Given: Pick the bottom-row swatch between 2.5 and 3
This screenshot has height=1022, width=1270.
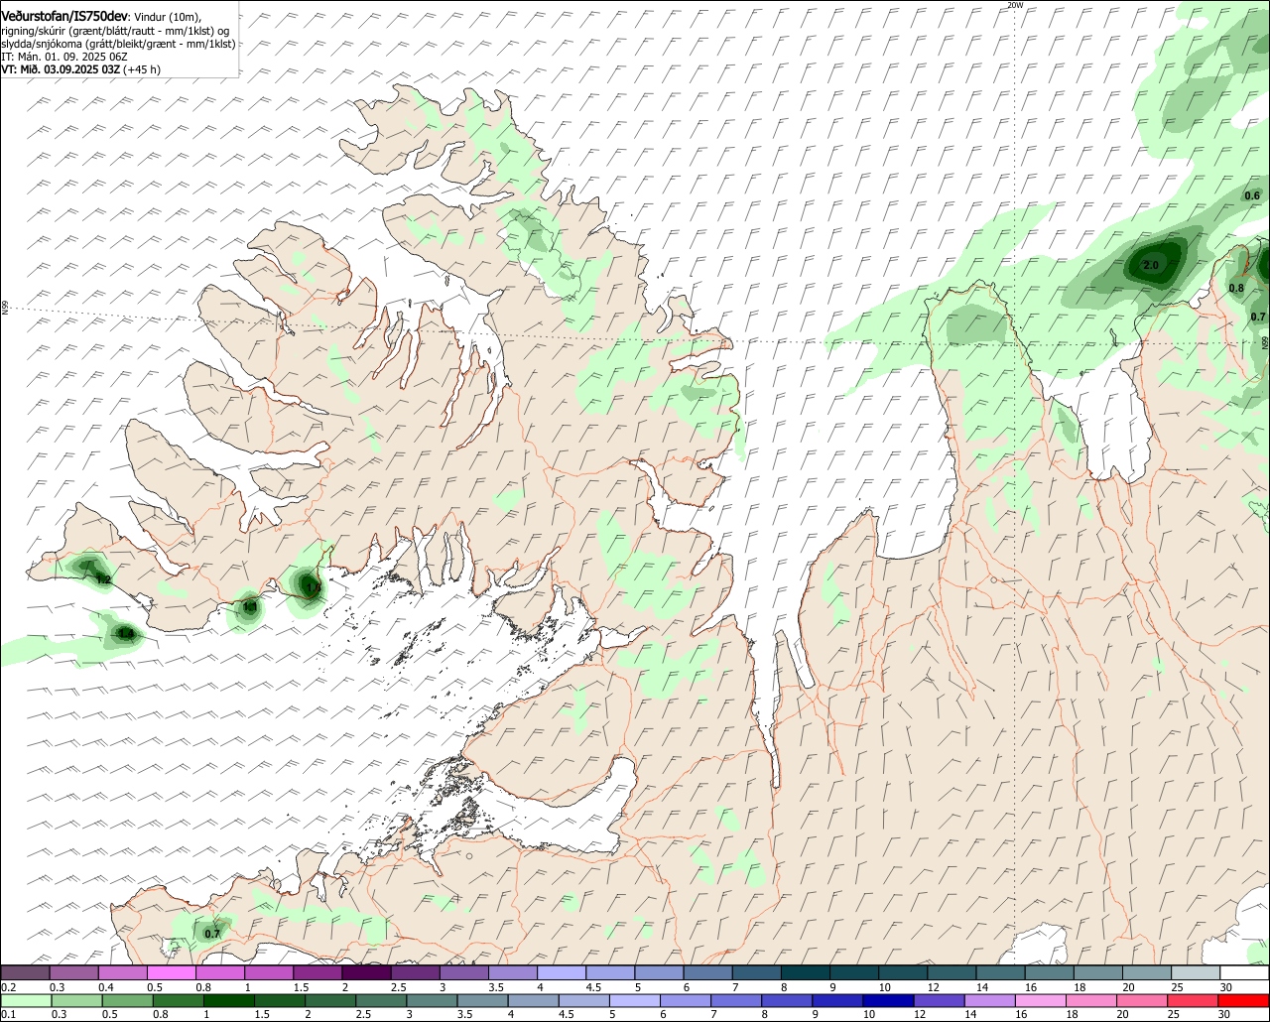Looking at the screenshot, I should tap(381, 1000).
